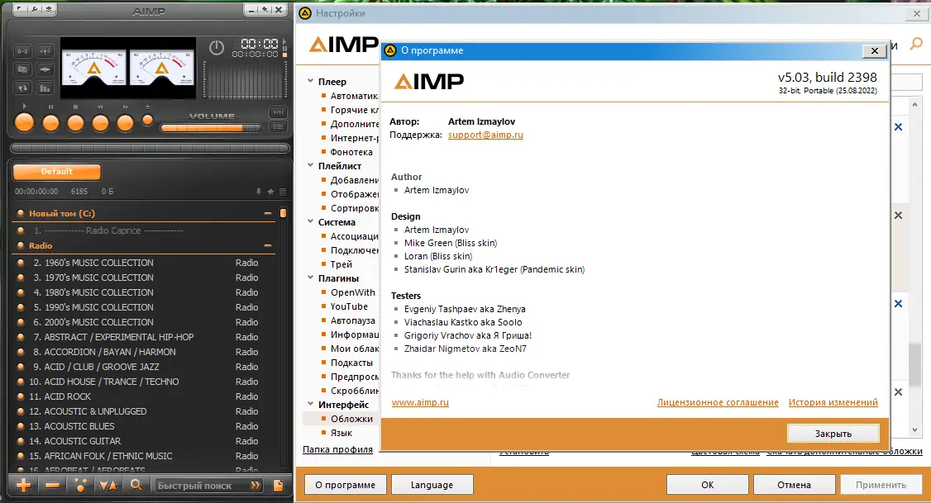This screenshot has height=503, width=931.
Task: Click the orange Stop button
Action: point(75,123)
